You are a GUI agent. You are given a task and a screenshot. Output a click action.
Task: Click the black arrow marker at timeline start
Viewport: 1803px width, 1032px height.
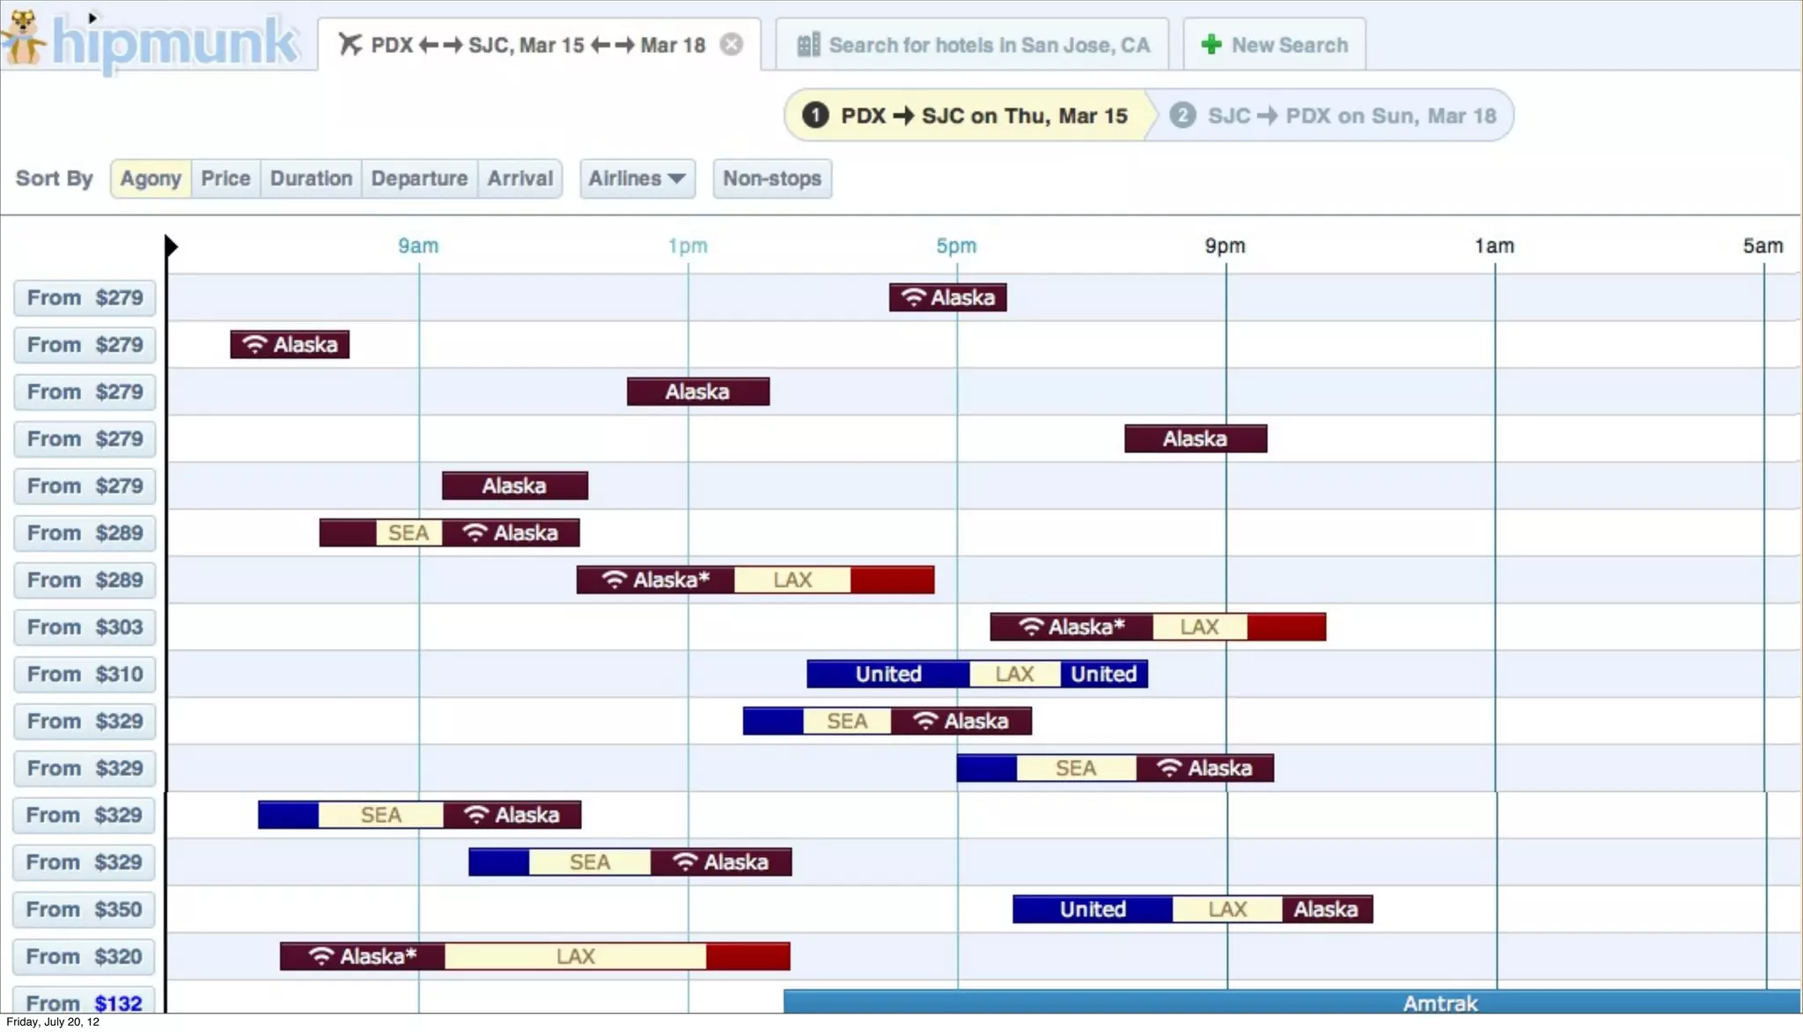coord(172,246)
